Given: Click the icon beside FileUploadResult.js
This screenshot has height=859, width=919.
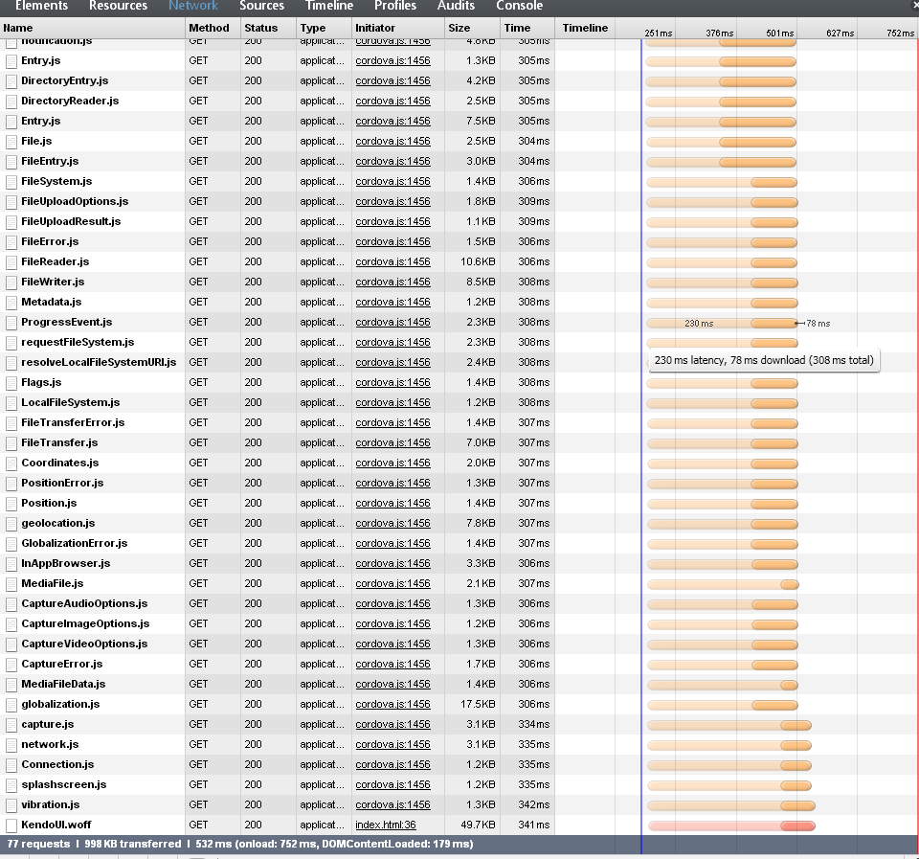Looking at the screenshot, I should pyautogui.click(x=11, y=222).
